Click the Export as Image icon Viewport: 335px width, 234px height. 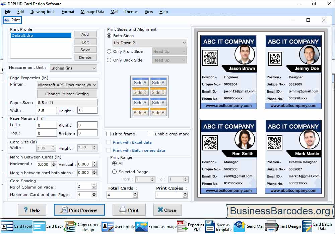(x=141, y=227)
